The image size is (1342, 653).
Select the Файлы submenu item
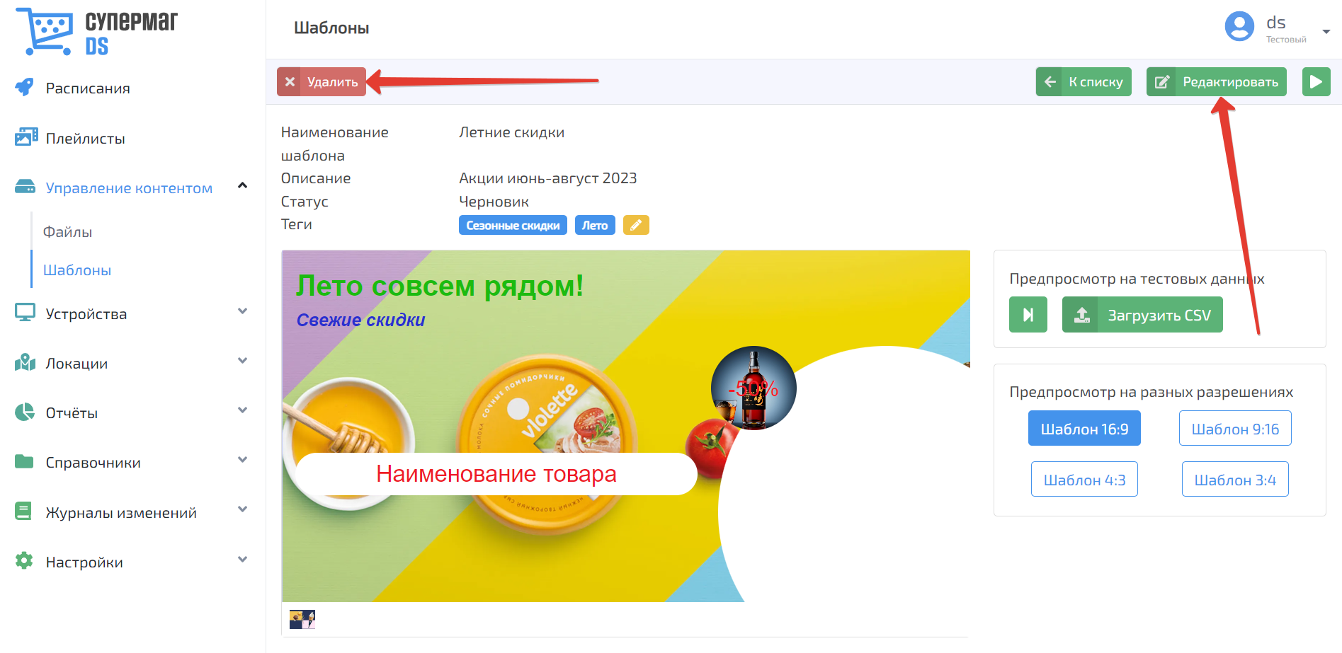[x=67, y=232]
